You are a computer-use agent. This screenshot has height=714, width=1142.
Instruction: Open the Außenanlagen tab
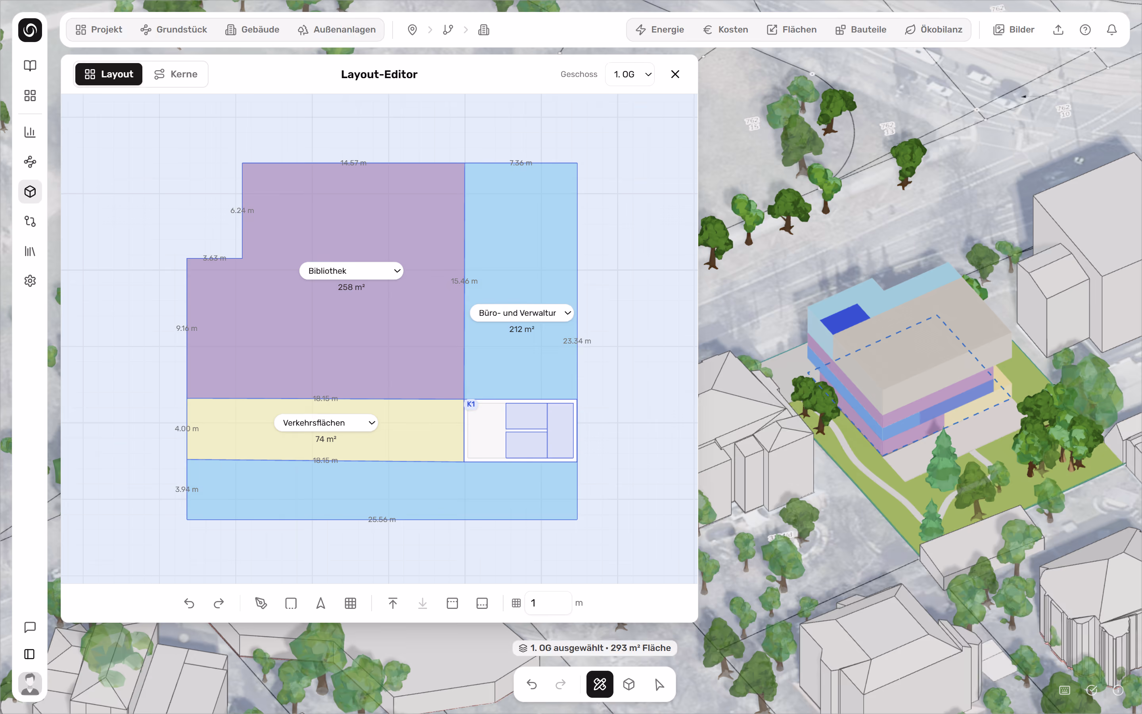(337, 30)
